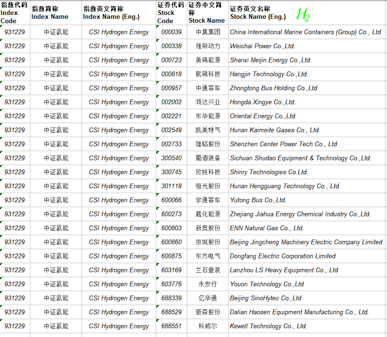Click stock code 600860 cell
The image size is (387, 337).
click(x=171, y=242)
